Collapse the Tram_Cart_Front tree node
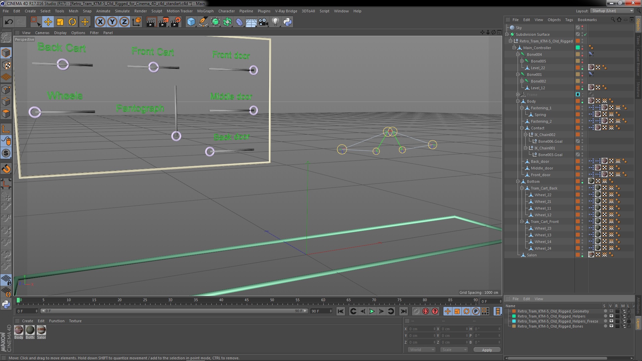 click(x=522, y=222)
